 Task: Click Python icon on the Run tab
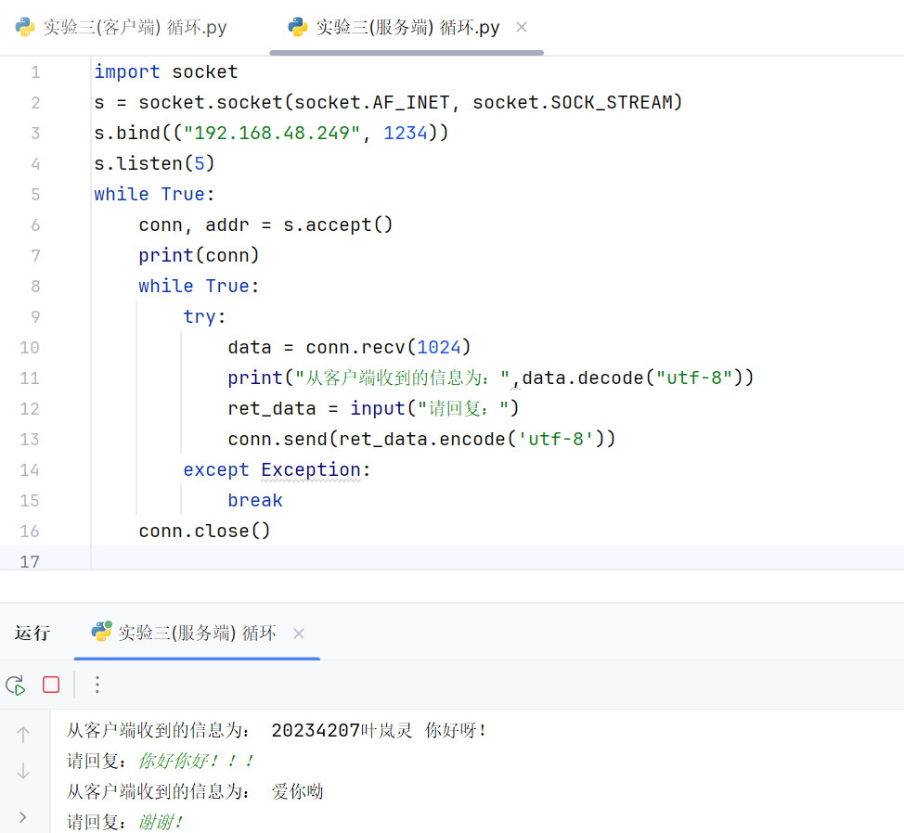(x=101, y=632)
